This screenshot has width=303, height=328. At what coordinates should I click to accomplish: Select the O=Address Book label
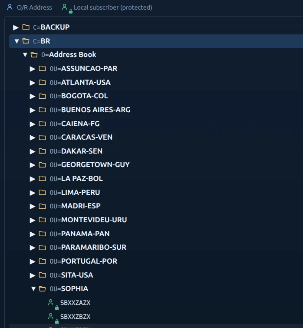[69, 55]
